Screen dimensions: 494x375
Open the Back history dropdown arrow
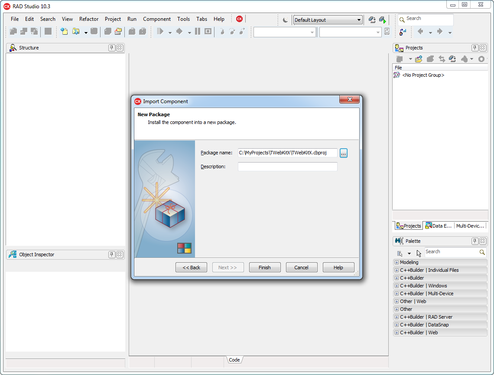430,33
